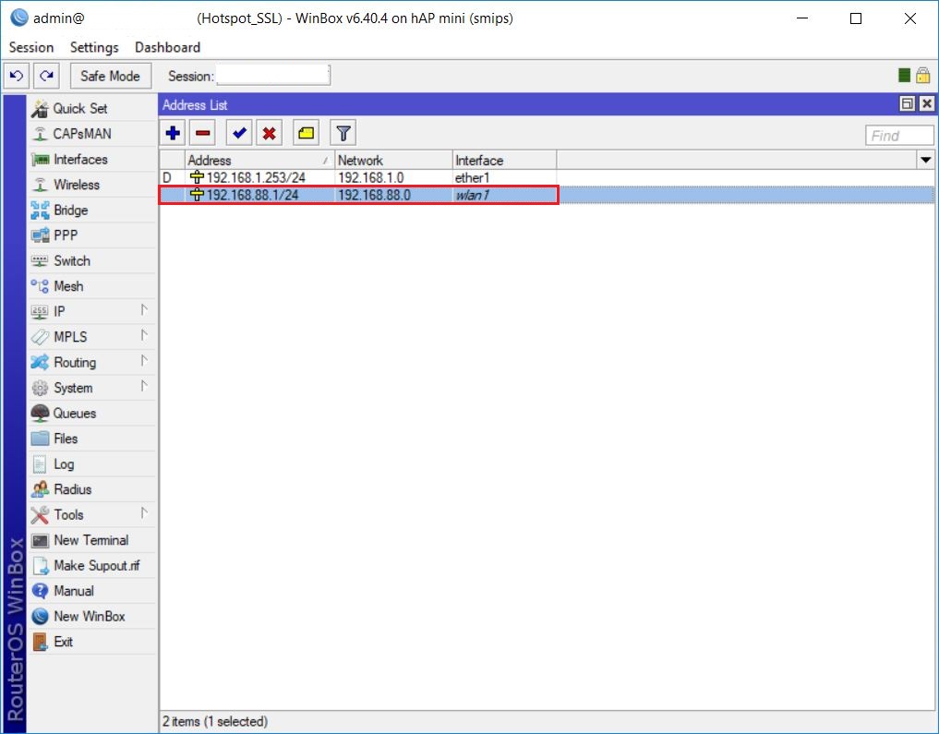Open Queues in sidebar

coord(93,413)
